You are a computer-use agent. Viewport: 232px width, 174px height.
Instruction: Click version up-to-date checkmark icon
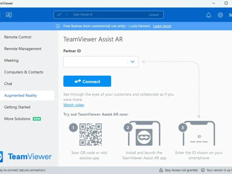click(x=203, y=170)
